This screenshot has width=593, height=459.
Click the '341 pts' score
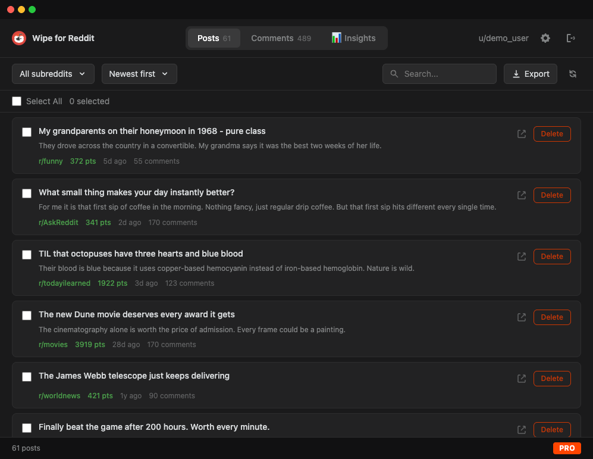pyautogui.click(x=98, y=223)
